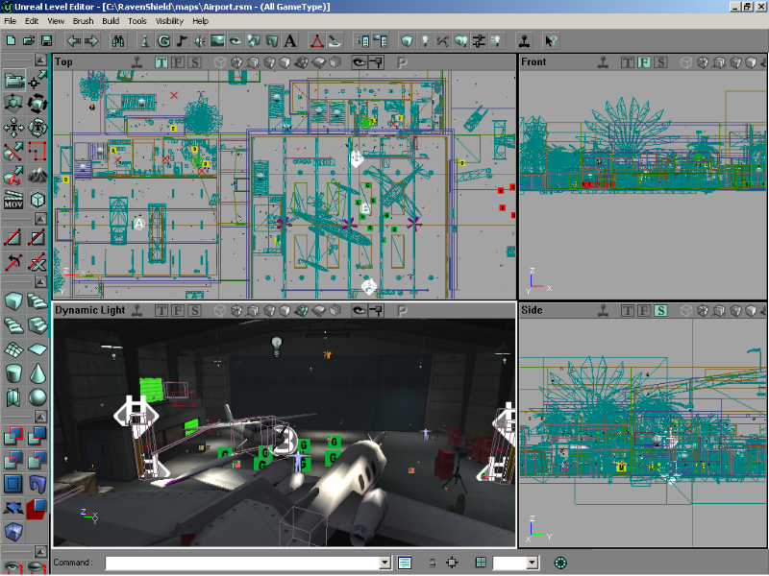
Task: Collapse the brush builders group in left toolbar
Action: tap(40, 281)
